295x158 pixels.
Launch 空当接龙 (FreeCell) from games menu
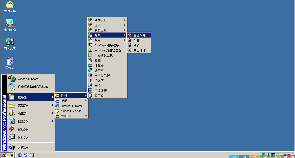(139, 35)
